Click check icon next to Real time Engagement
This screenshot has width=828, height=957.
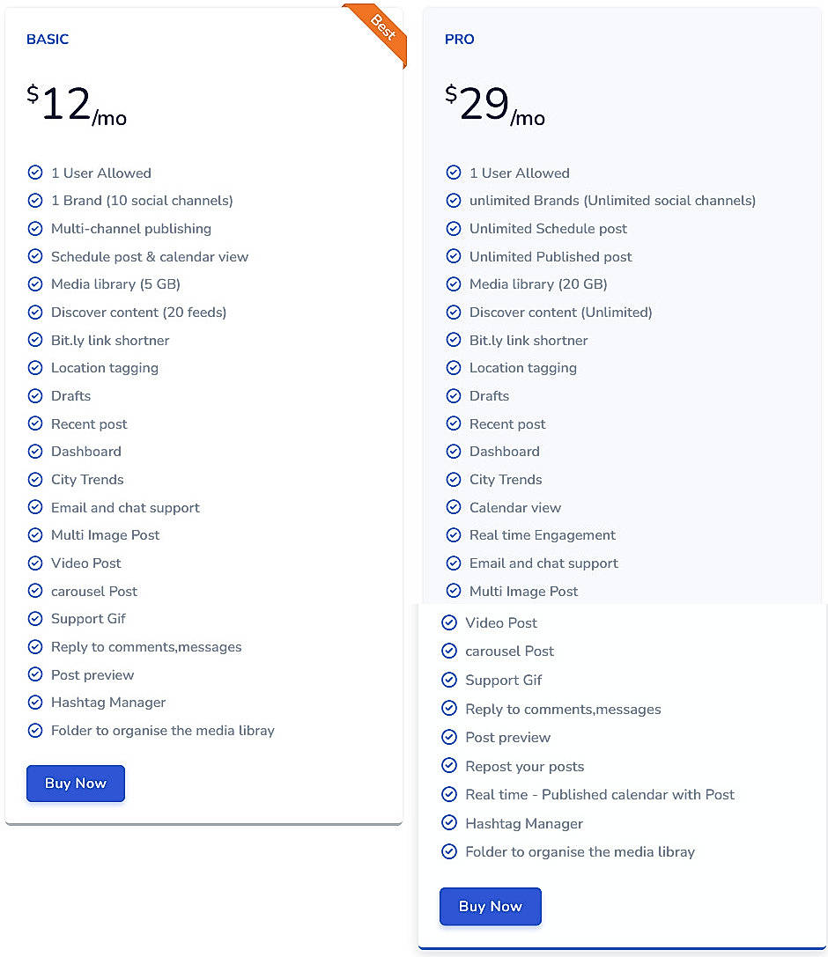pyautogui.click(x=454, y=535)
